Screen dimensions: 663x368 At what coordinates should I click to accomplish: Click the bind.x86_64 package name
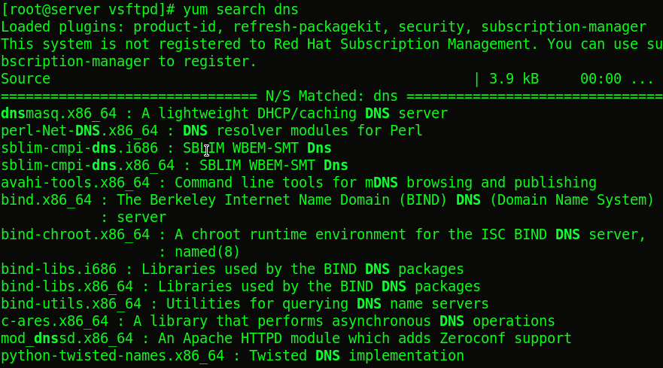47,200
